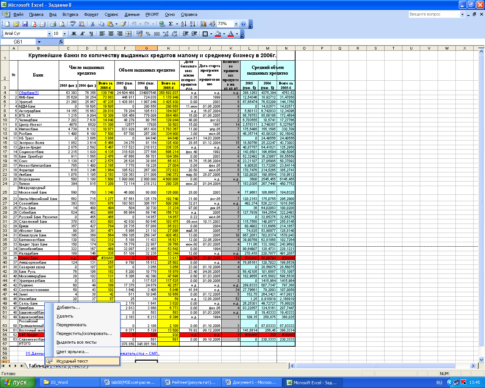Image resolution: width=485 pixels, height=388 pixels.
Task: Open the font color palette arrow
Action: pyautogui.click(x=237, y=34)
